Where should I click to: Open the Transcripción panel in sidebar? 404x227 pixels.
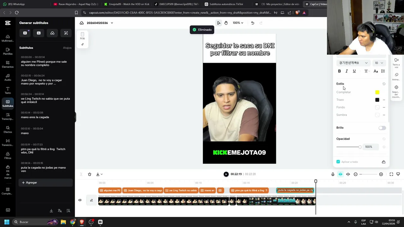click(8, 117)
